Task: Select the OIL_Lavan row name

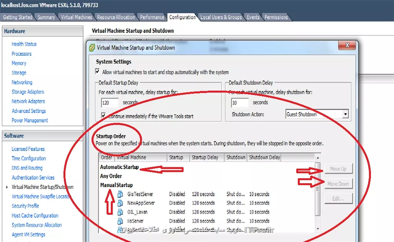Action: point(137,212)
